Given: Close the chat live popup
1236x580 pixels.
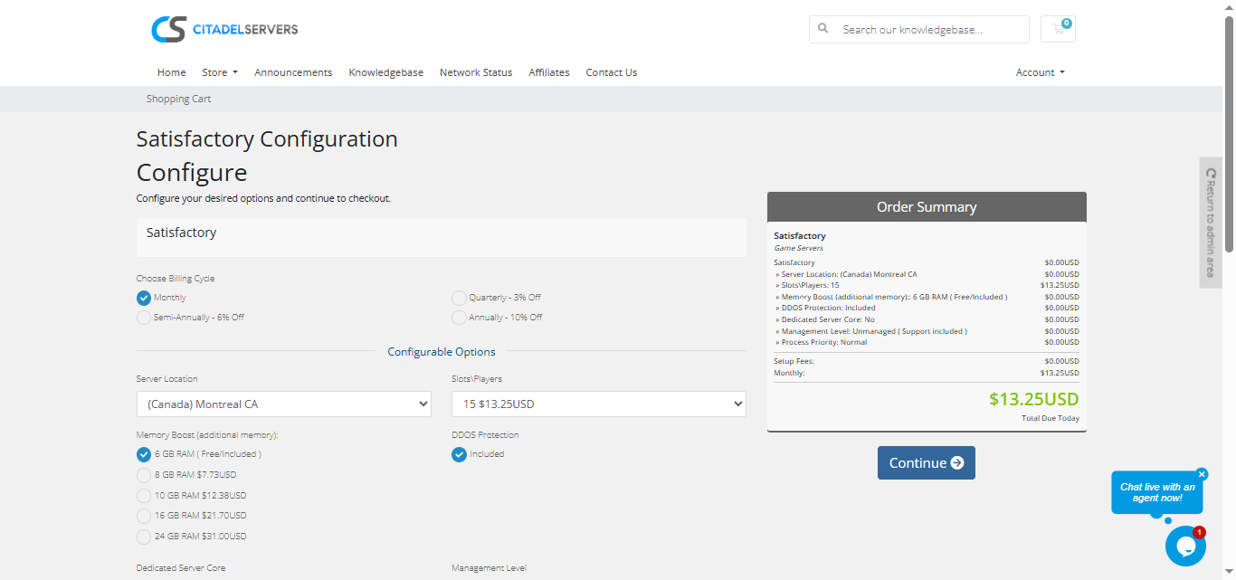Looking at the screenshot, I should tap(1202, 474).
